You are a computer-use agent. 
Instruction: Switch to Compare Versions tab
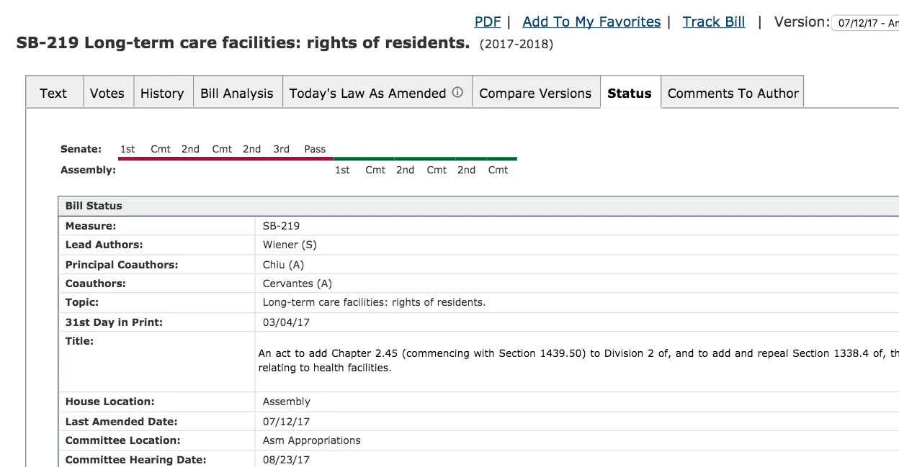(535, 94)
